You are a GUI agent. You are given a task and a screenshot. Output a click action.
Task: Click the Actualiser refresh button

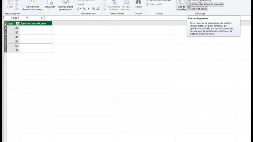50,5
